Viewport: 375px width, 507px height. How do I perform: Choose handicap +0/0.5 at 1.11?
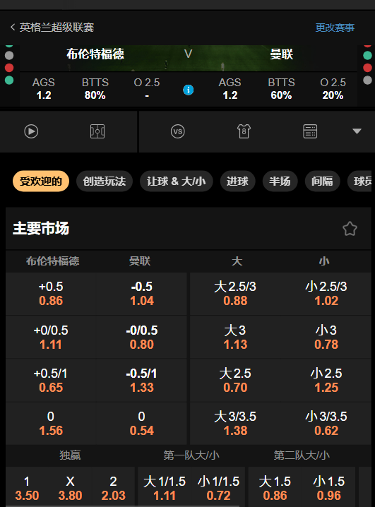click(51, 338)
